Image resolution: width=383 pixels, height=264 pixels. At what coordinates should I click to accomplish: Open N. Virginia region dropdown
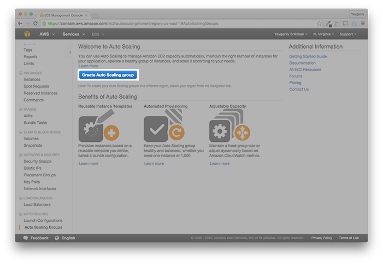pyautogui.click(x=323, y=34)
